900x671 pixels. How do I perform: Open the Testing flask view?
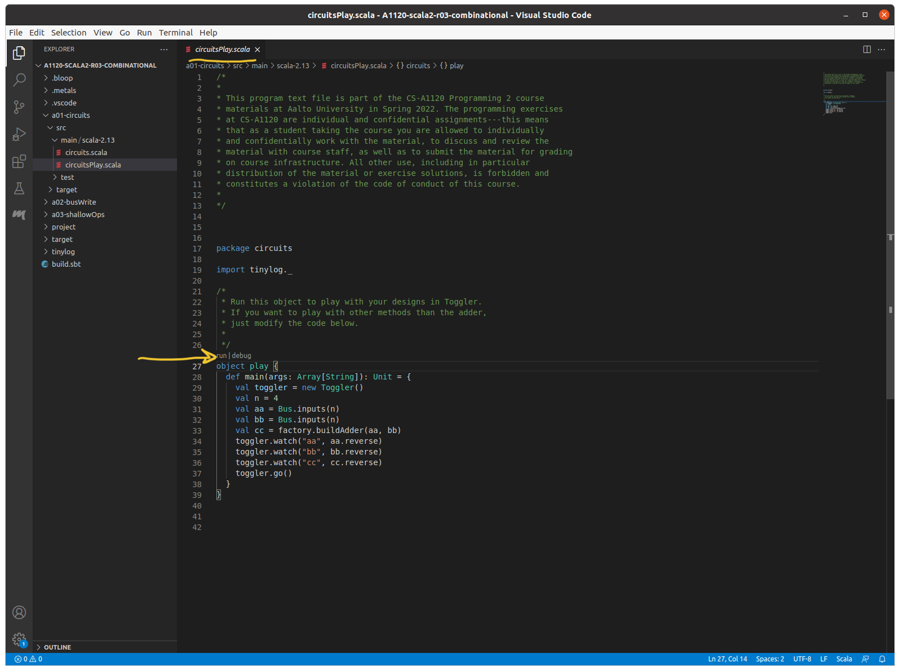click(x=19, y=188)
